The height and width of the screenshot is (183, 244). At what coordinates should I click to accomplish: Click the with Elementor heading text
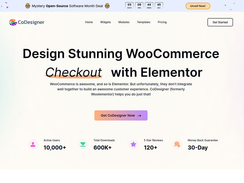tap(157, 72)
